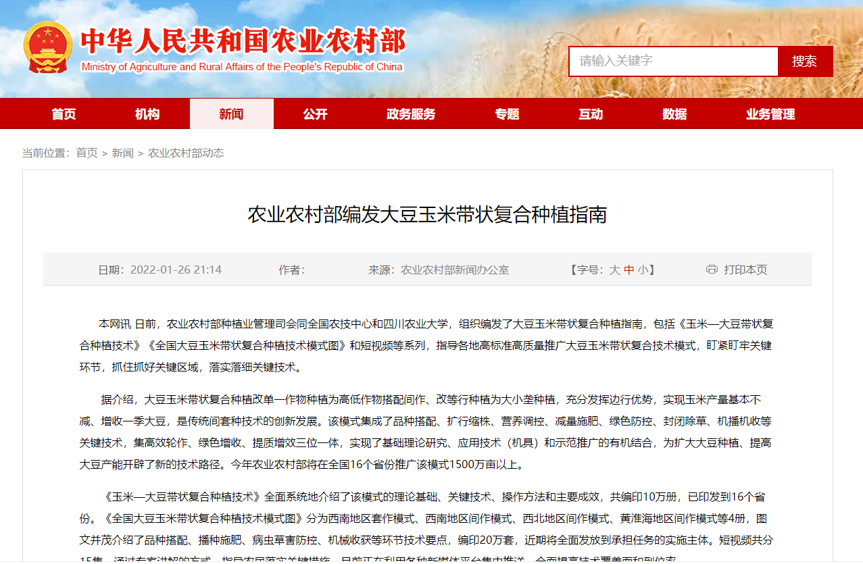Click the 农业农村部动态 breadcrumb link

click(x=186, y=153)
